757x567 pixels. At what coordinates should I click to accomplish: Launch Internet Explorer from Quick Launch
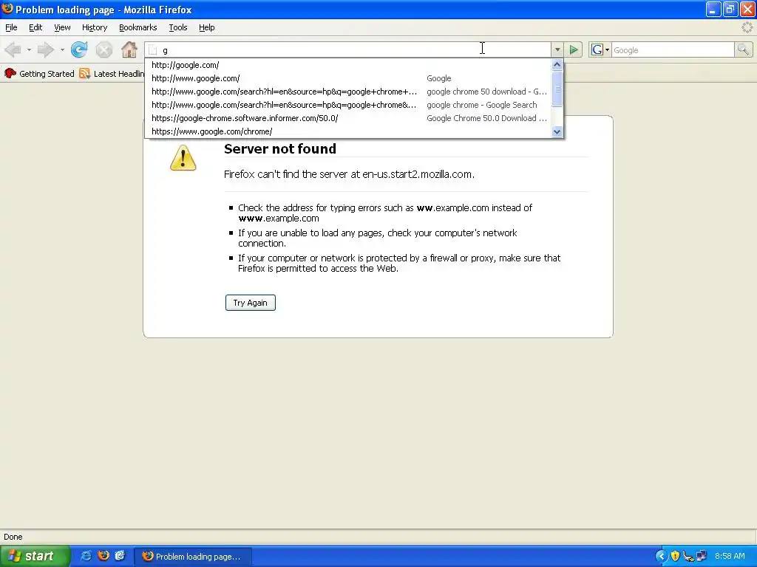pyautogui.click(x=86, y=556)
